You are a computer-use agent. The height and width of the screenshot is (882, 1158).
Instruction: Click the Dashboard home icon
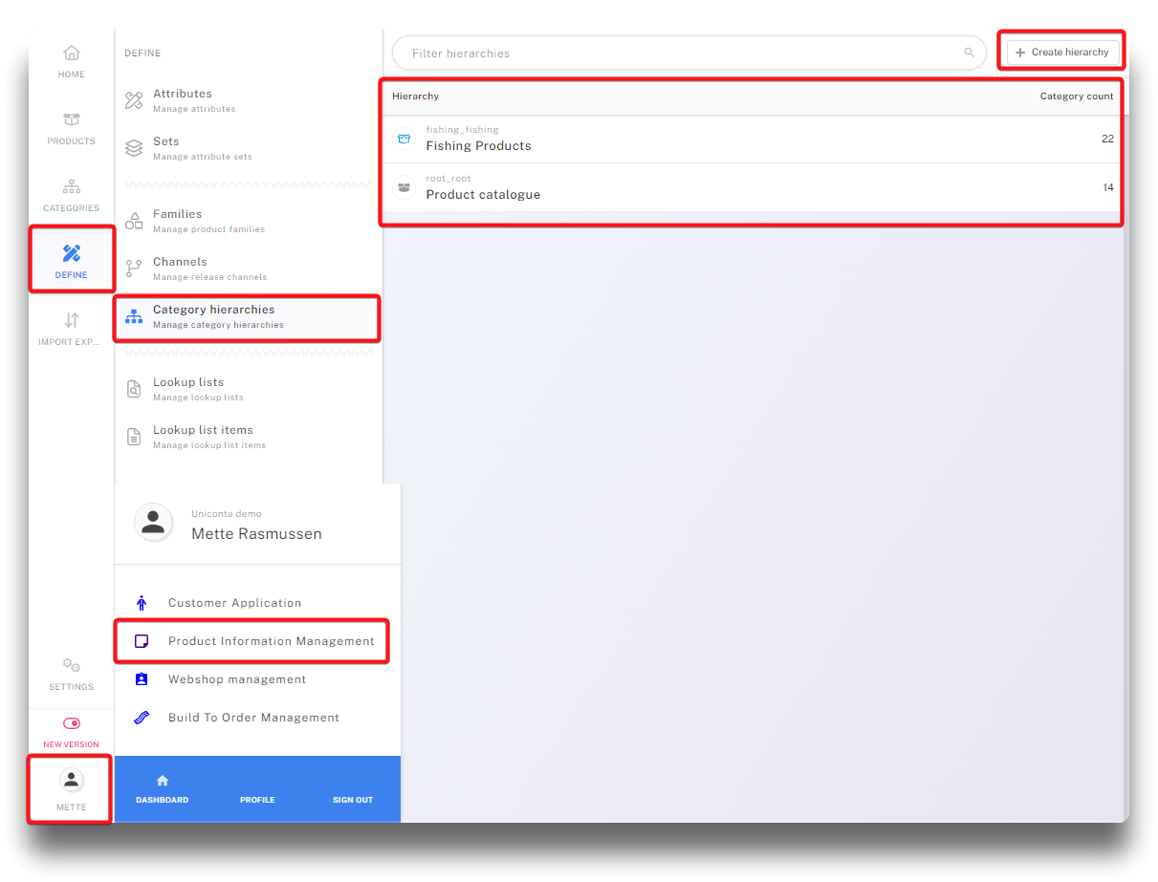click(162, 781)
